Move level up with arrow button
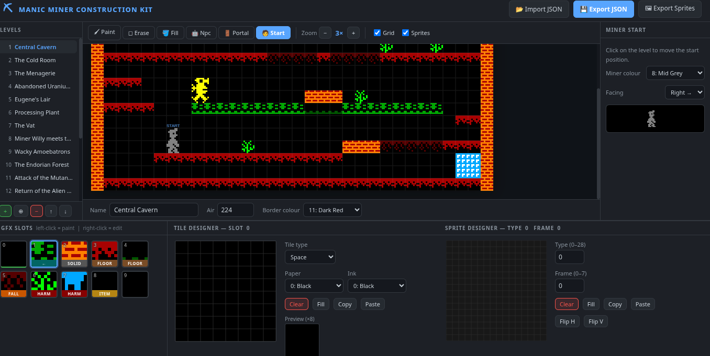This screenshot has height=356, width=710. [x=51, y=211]
